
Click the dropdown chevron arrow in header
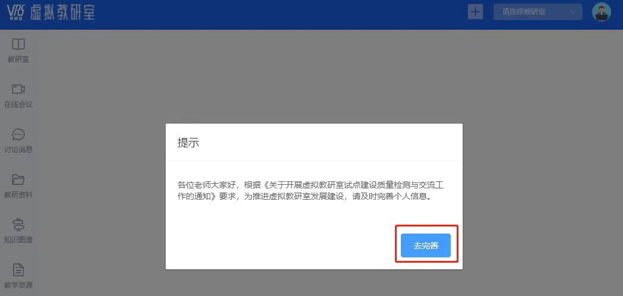pyautogui.click(x=573, y=12)
